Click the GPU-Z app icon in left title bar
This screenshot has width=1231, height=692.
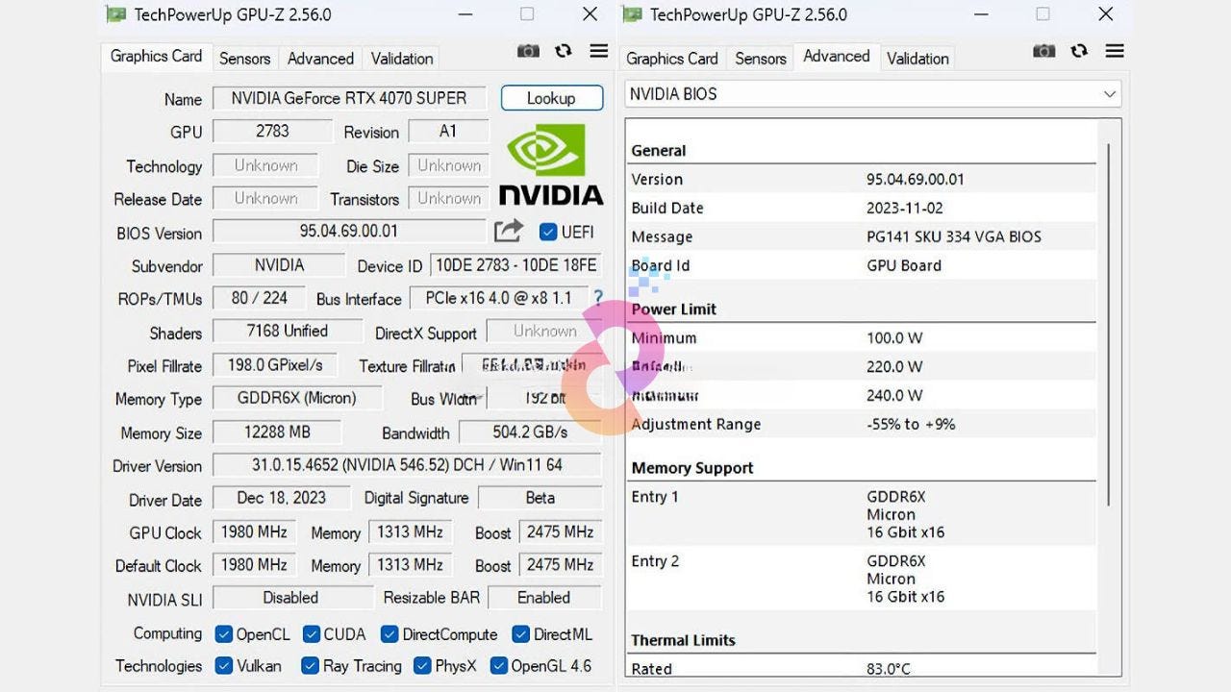tap(116, 14)
